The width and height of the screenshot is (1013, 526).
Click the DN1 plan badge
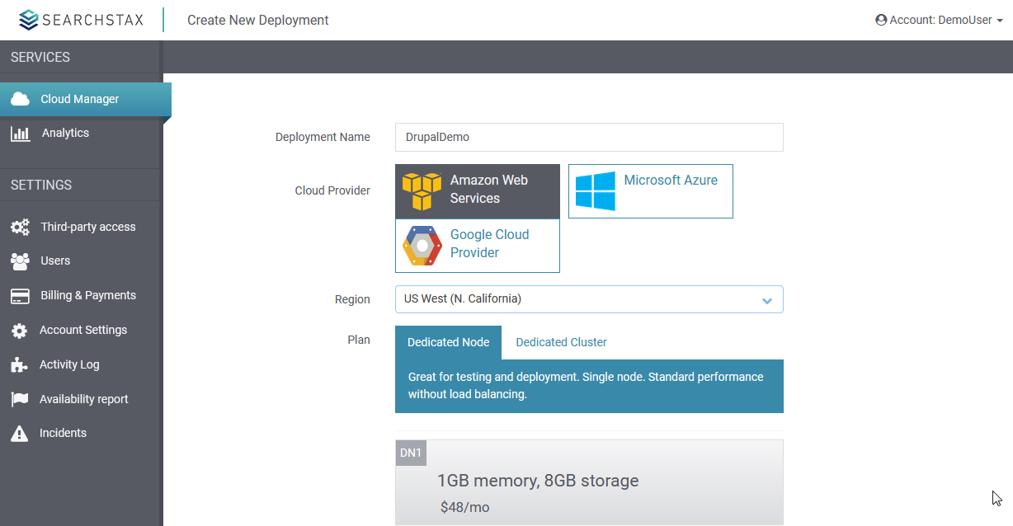(411, 453)
